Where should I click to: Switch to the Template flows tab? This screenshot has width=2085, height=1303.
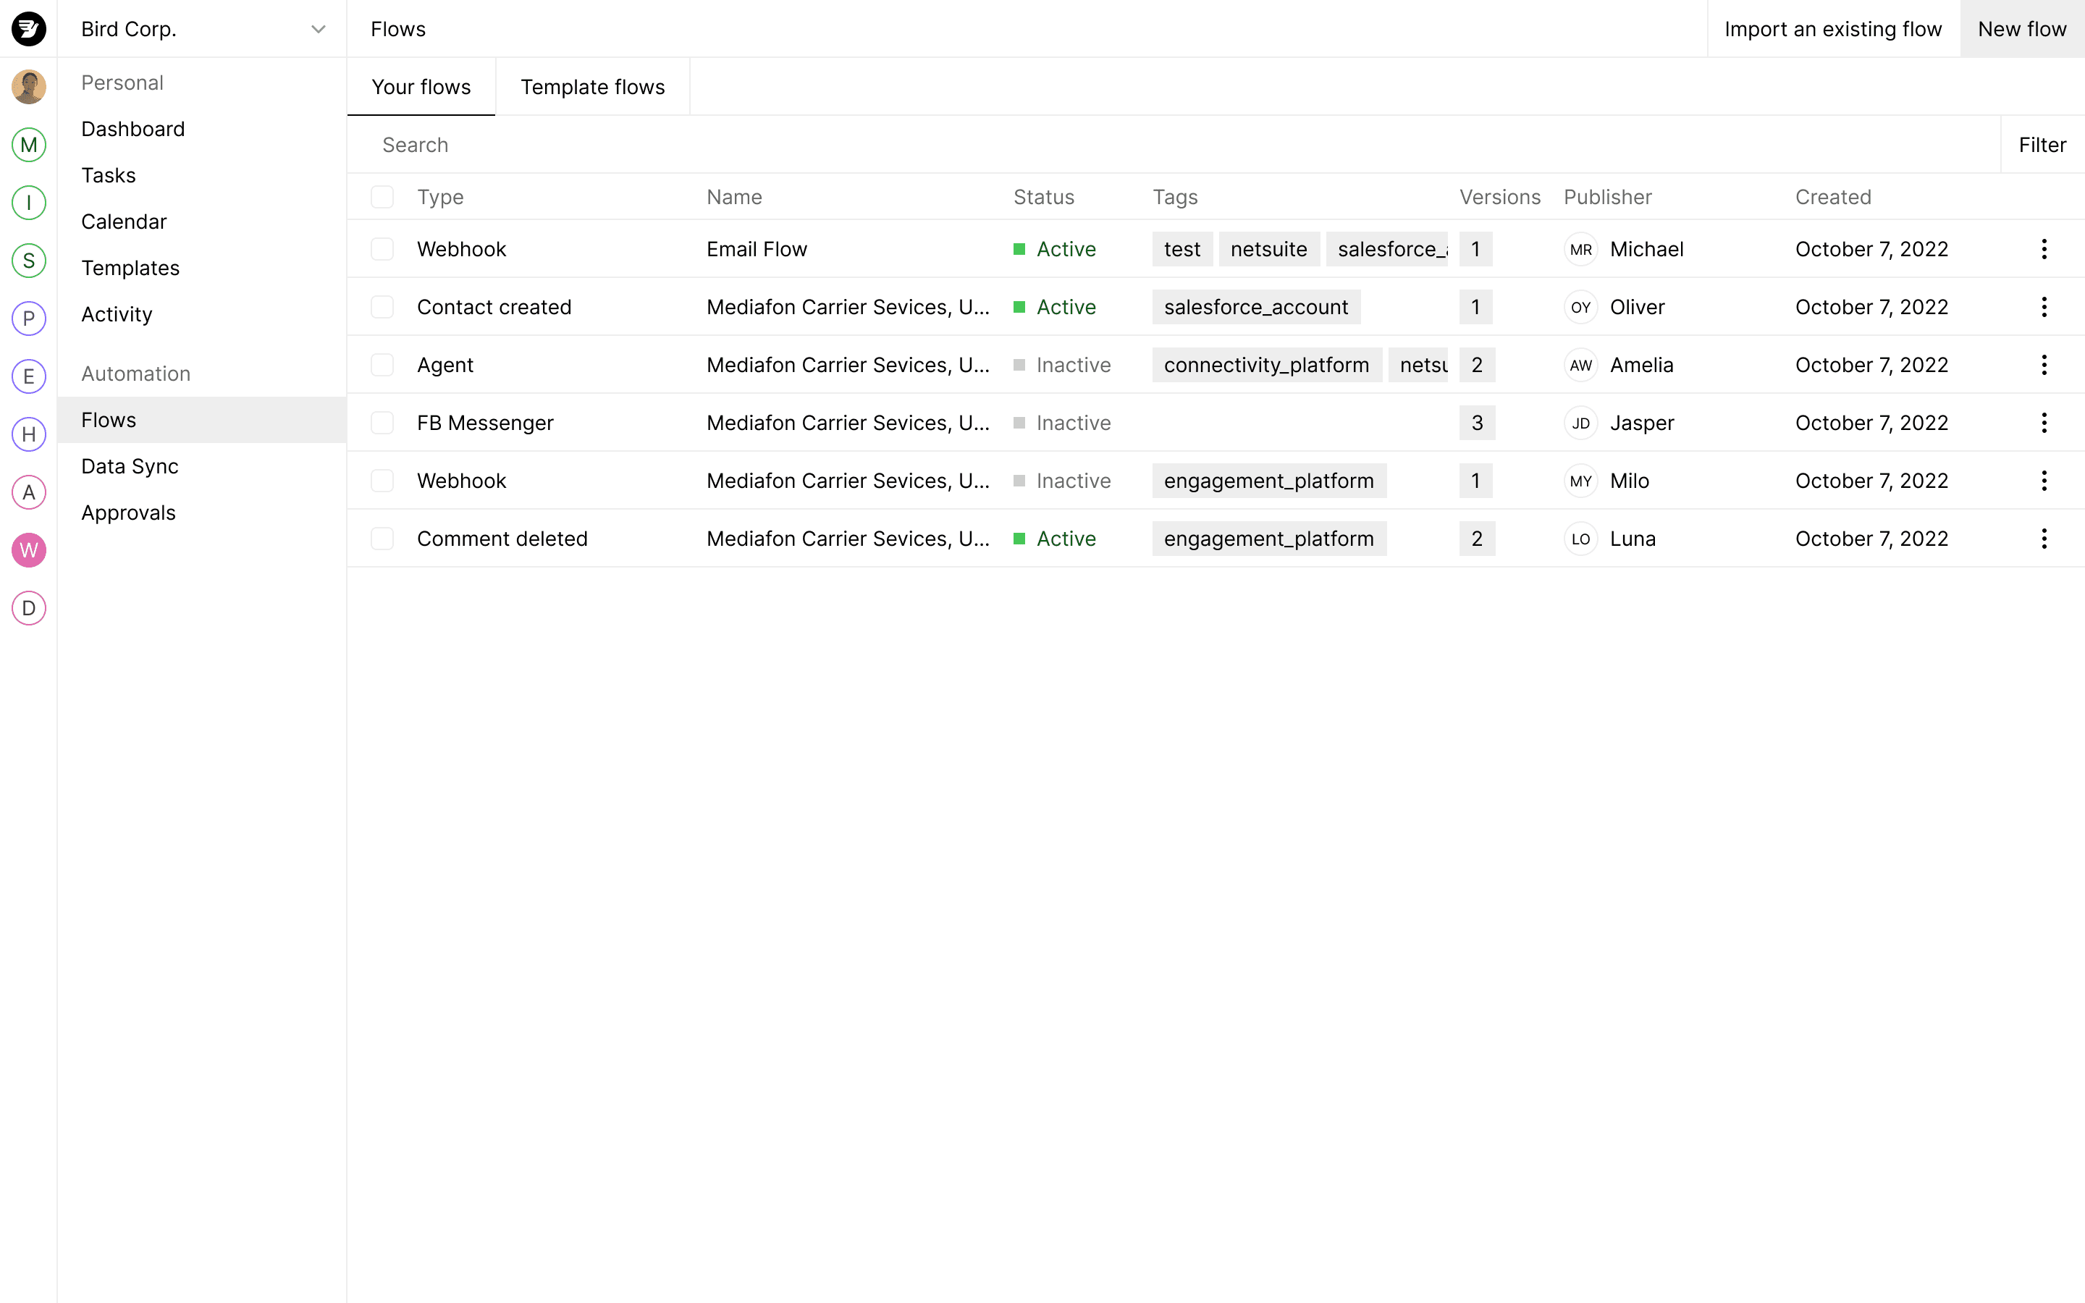point(591,85)
